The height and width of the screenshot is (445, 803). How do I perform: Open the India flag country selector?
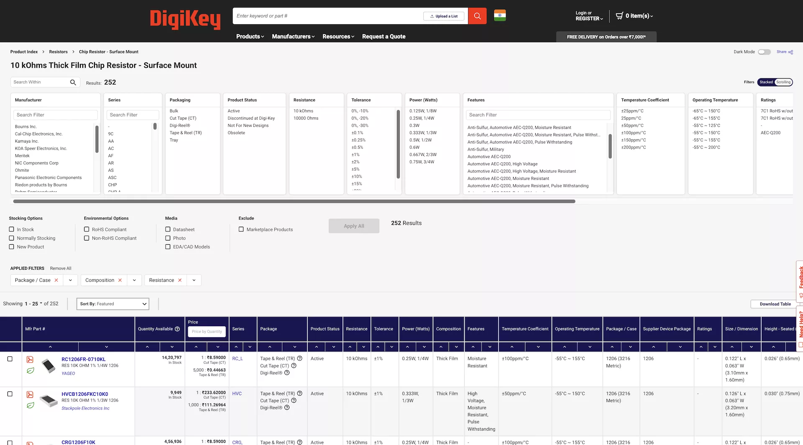500,15
